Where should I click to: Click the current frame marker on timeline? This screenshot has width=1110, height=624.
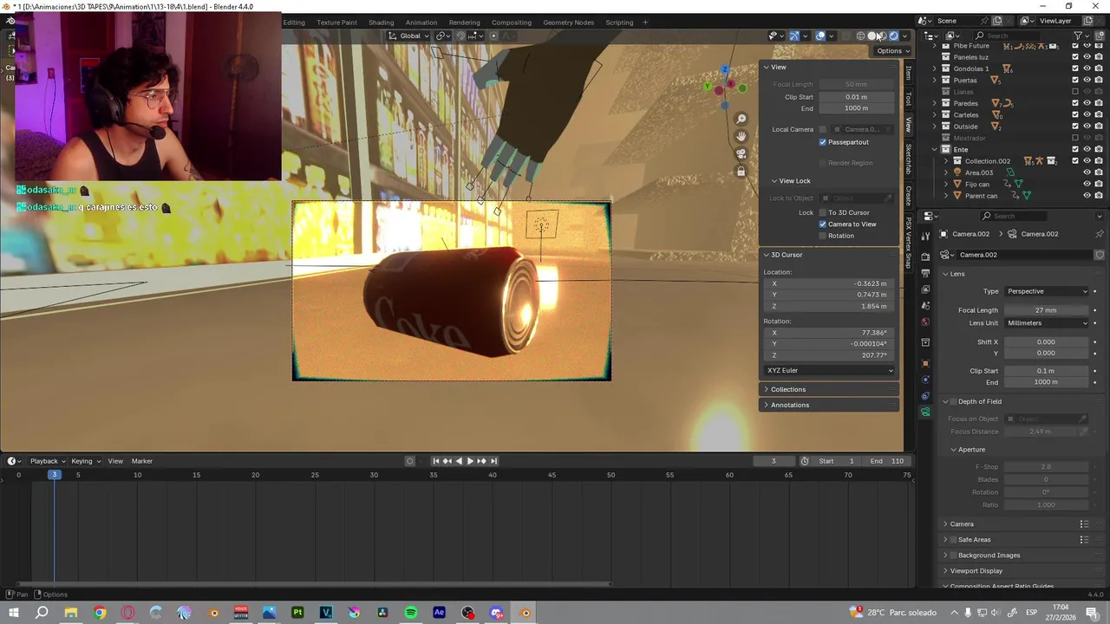coord(54,475)
